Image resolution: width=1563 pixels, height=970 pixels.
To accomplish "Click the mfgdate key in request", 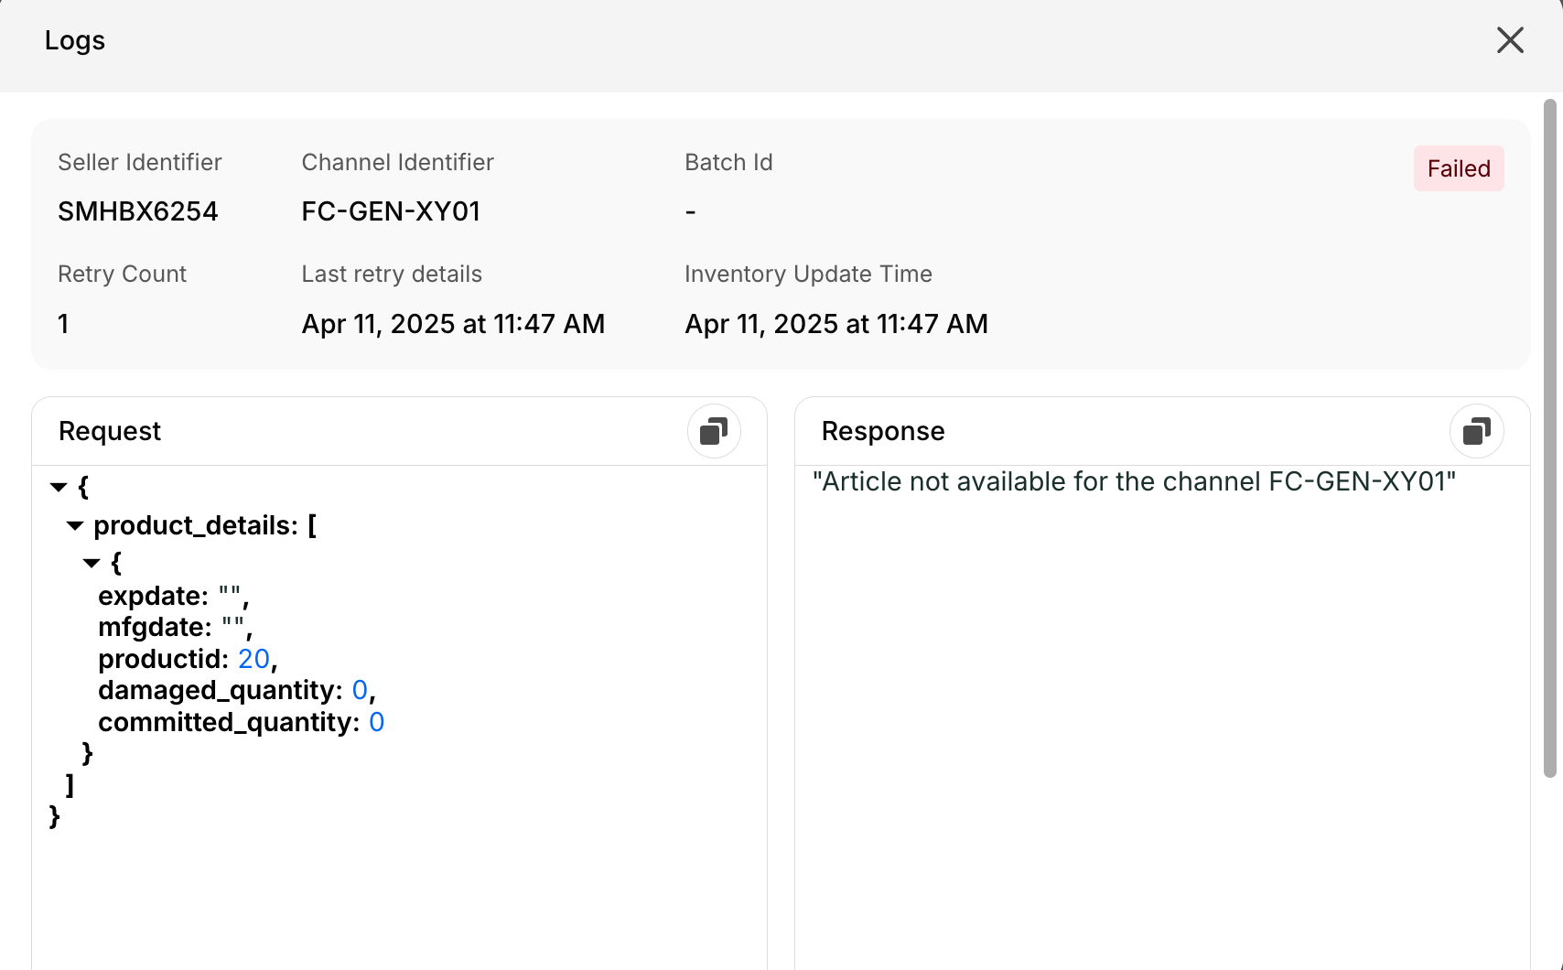I will [155, 627].
